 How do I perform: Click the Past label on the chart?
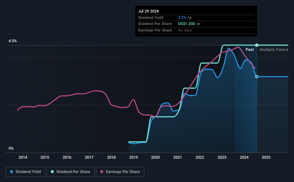[x=250, y=49]
